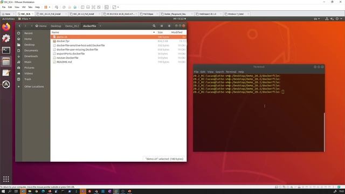345x194 pixels.
Task: Open the VMware stretch-mode dropdown arrow
Action: pos(118,7)
